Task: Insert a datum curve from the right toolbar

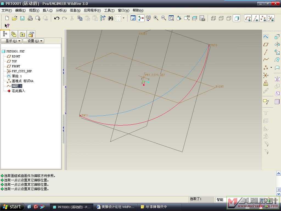Action: coord(266,60)
